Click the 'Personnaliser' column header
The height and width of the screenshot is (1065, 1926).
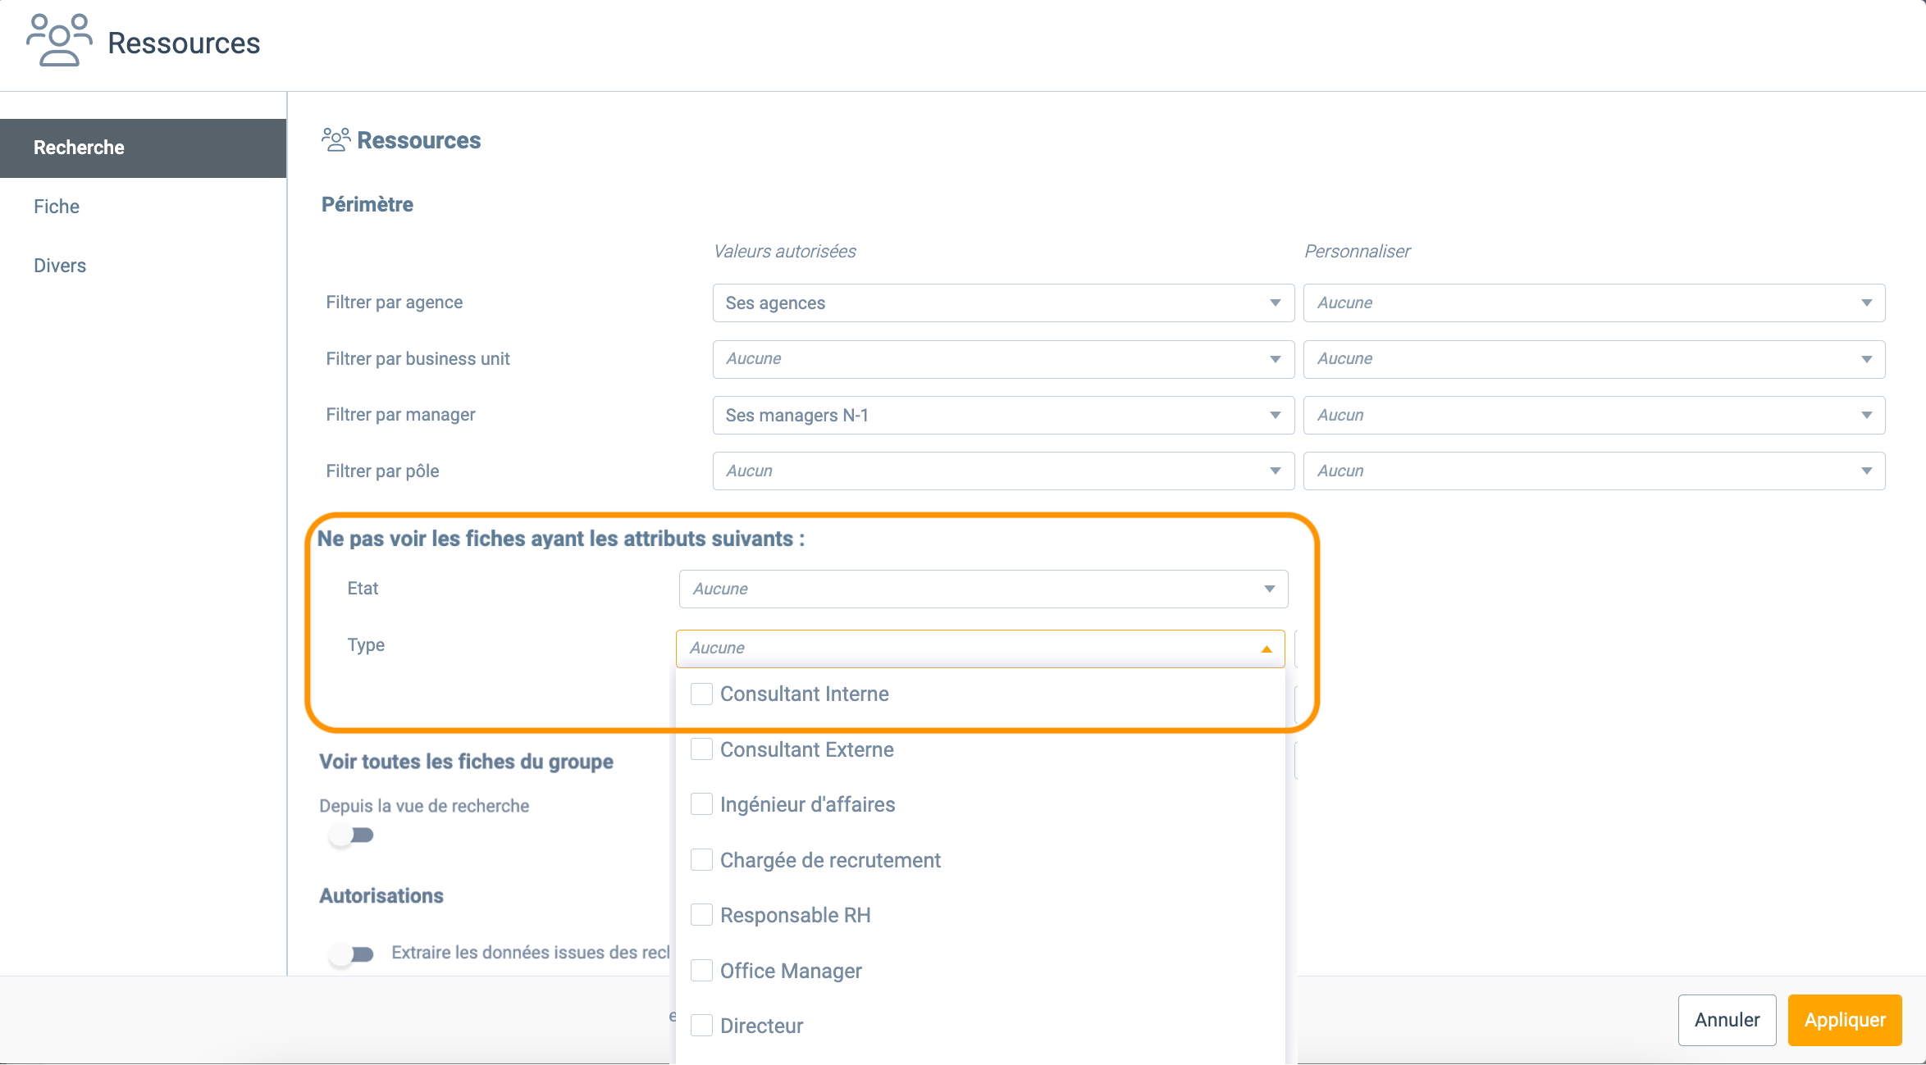1358,252
